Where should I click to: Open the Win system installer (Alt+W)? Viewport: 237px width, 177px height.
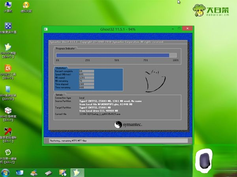8,93
